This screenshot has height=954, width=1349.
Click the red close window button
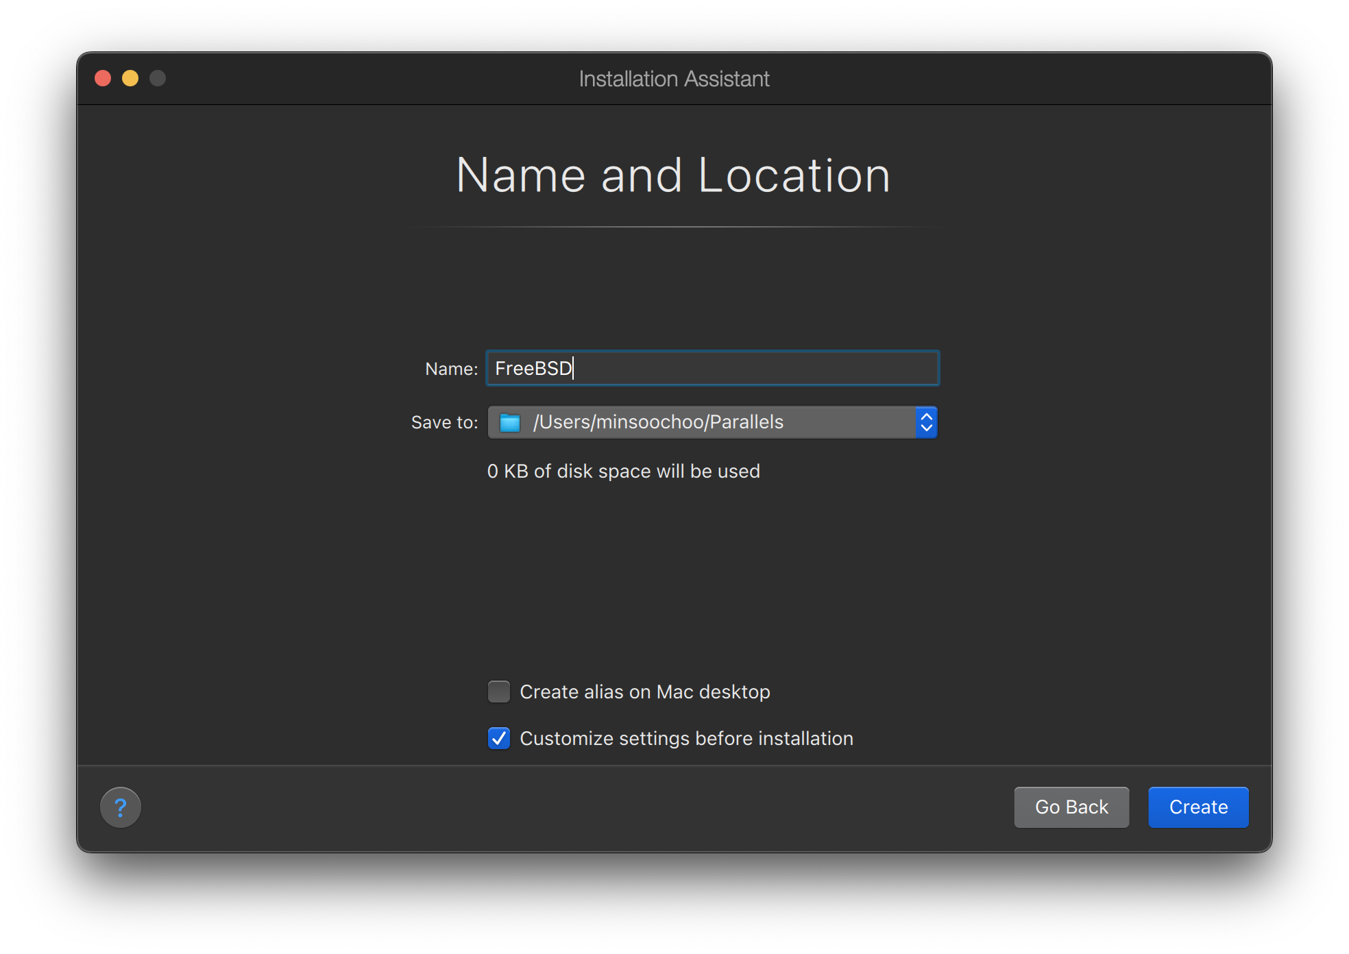[104, 78]
